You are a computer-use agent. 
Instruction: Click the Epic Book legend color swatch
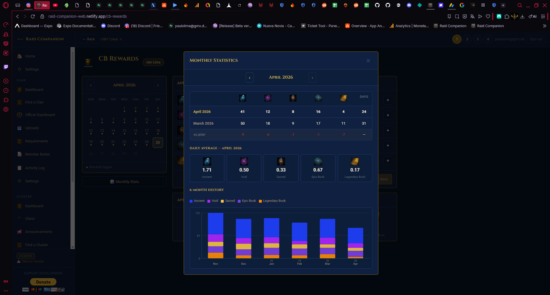[239, 201]
